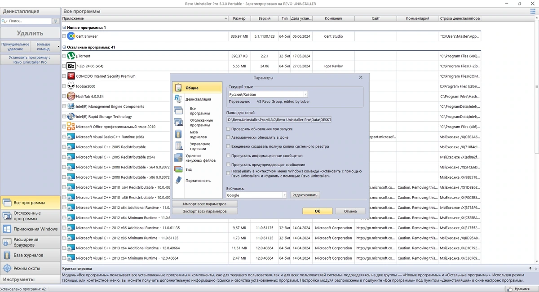The width and height of the screenshot is (539, 292).
Task: Open the Инструменты section tab
Action: tap(30, 279)
